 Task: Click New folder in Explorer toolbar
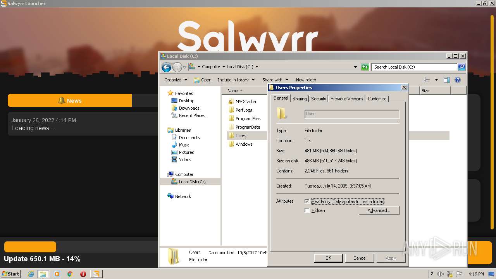click(306, 80)
